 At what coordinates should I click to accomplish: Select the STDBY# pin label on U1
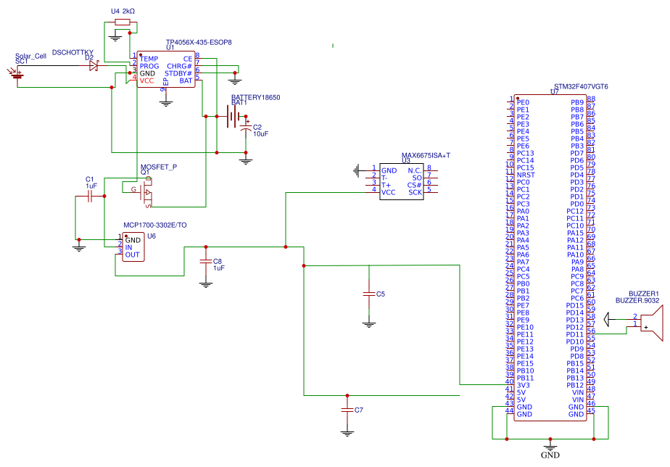178,73
